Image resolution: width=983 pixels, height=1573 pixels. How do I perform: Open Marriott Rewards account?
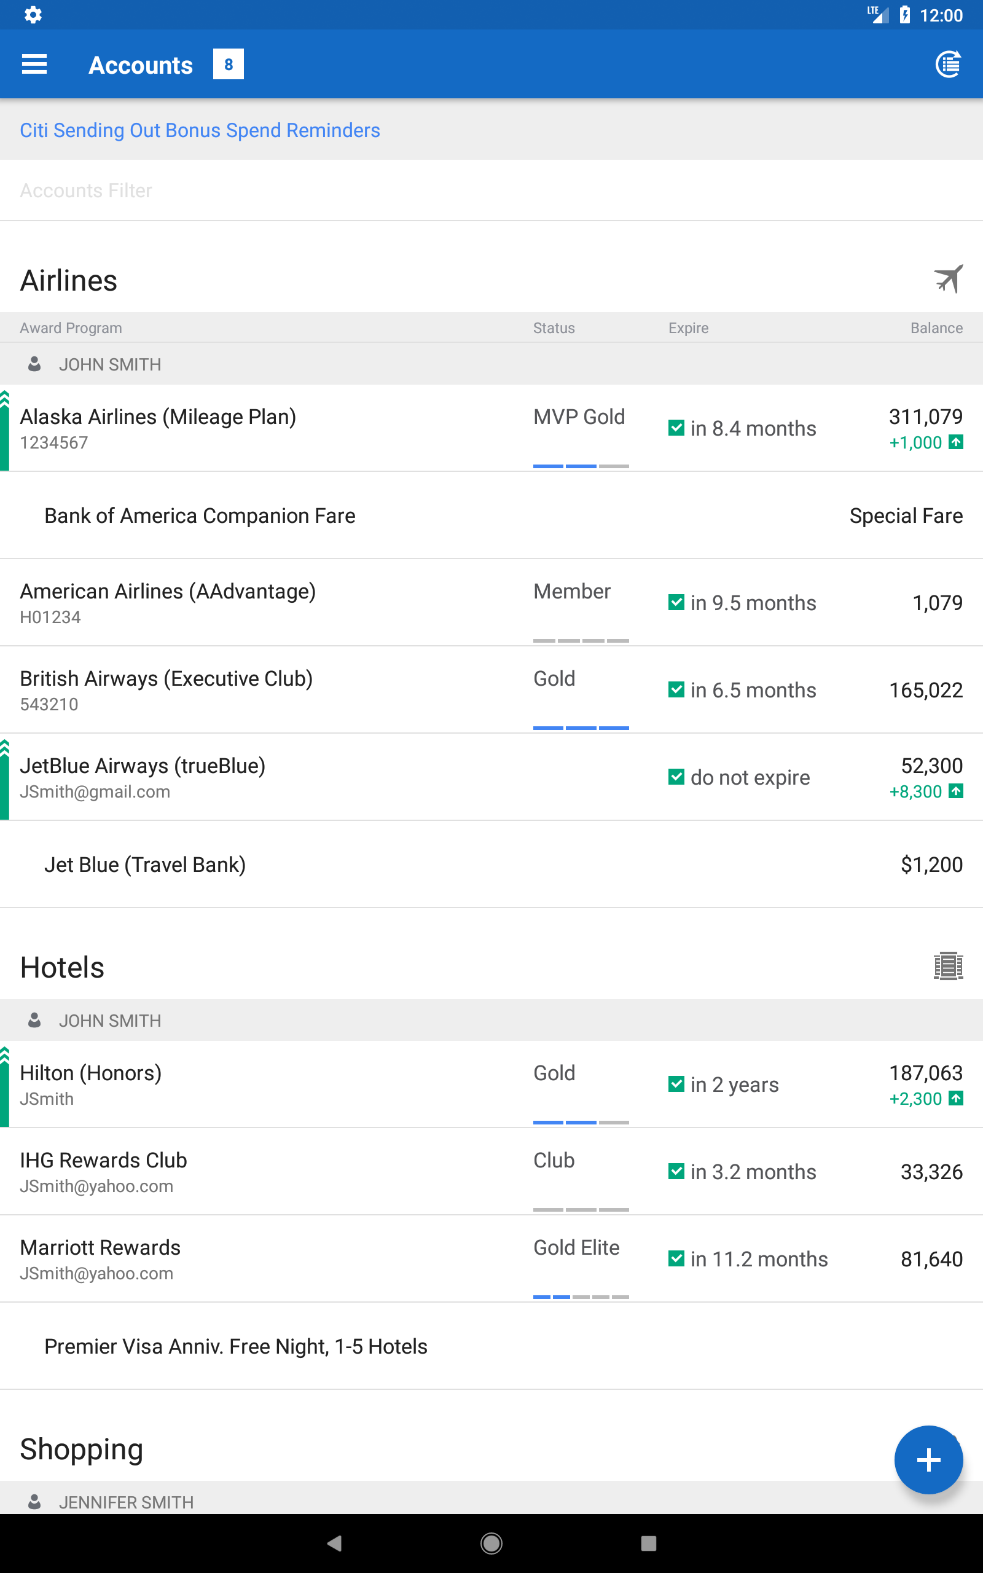tap(491, 1258)
